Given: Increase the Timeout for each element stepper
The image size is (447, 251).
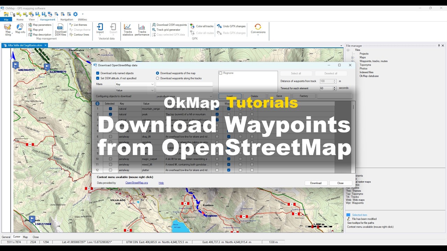Looking at the screenshot, I should click(x=334, y=88).
